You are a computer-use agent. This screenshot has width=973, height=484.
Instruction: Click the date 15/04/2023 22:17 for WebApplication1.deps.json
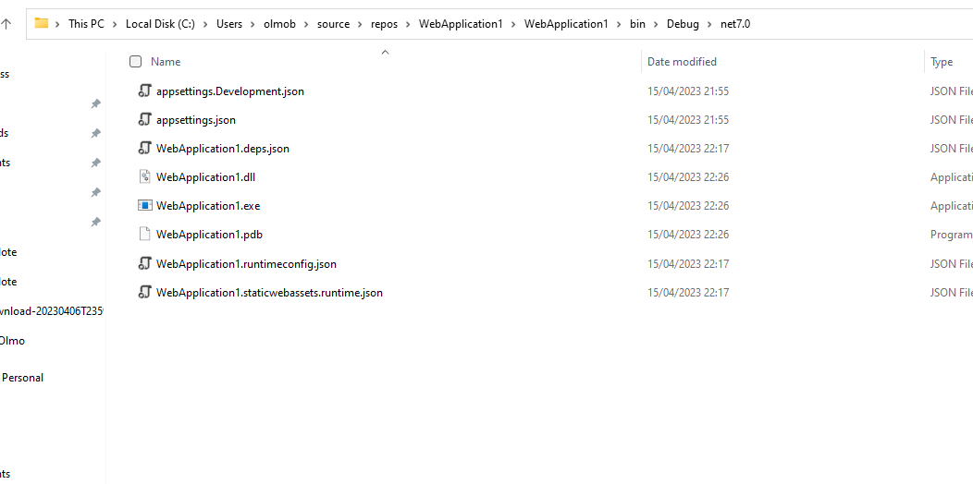coord(688,149)
